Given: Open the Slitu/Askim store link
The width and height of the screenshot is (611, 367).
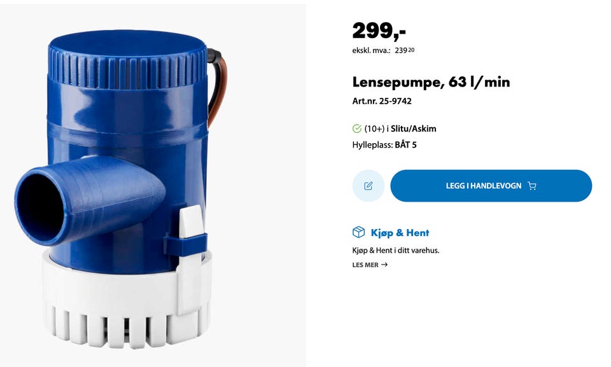Looking at the screenshot, I should 414,128.
